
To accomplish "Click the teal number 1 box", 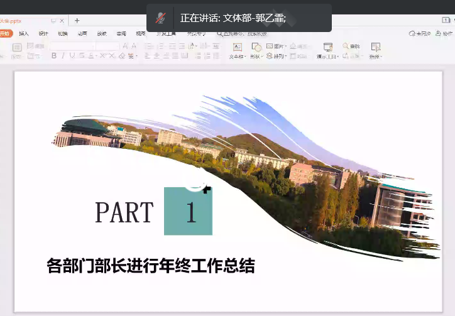I will point(188,212).
